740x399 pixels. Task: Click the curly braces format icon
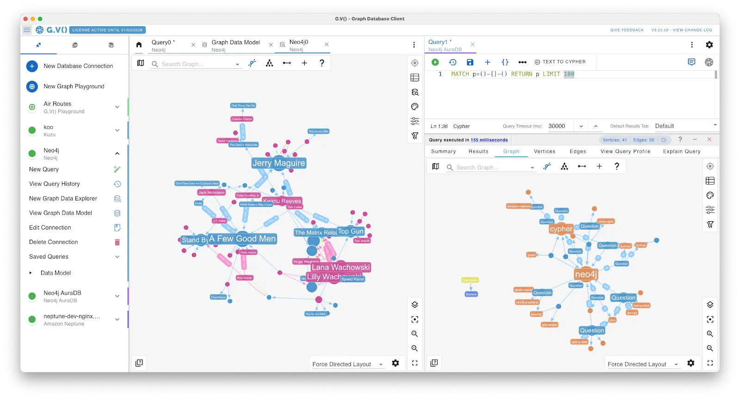tap(505, 62)
